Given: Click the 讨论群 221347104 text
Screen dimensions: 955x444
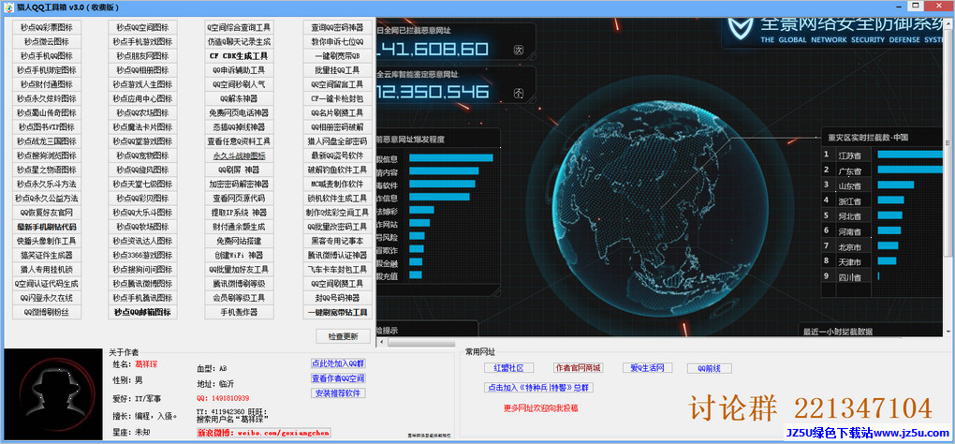Looking at the screenshot, I should click(x=811, y=407).
